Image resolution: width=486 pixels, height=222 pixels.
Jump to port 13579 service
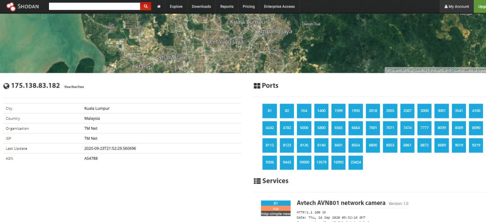pyautogui.click(x=322, y=162)
